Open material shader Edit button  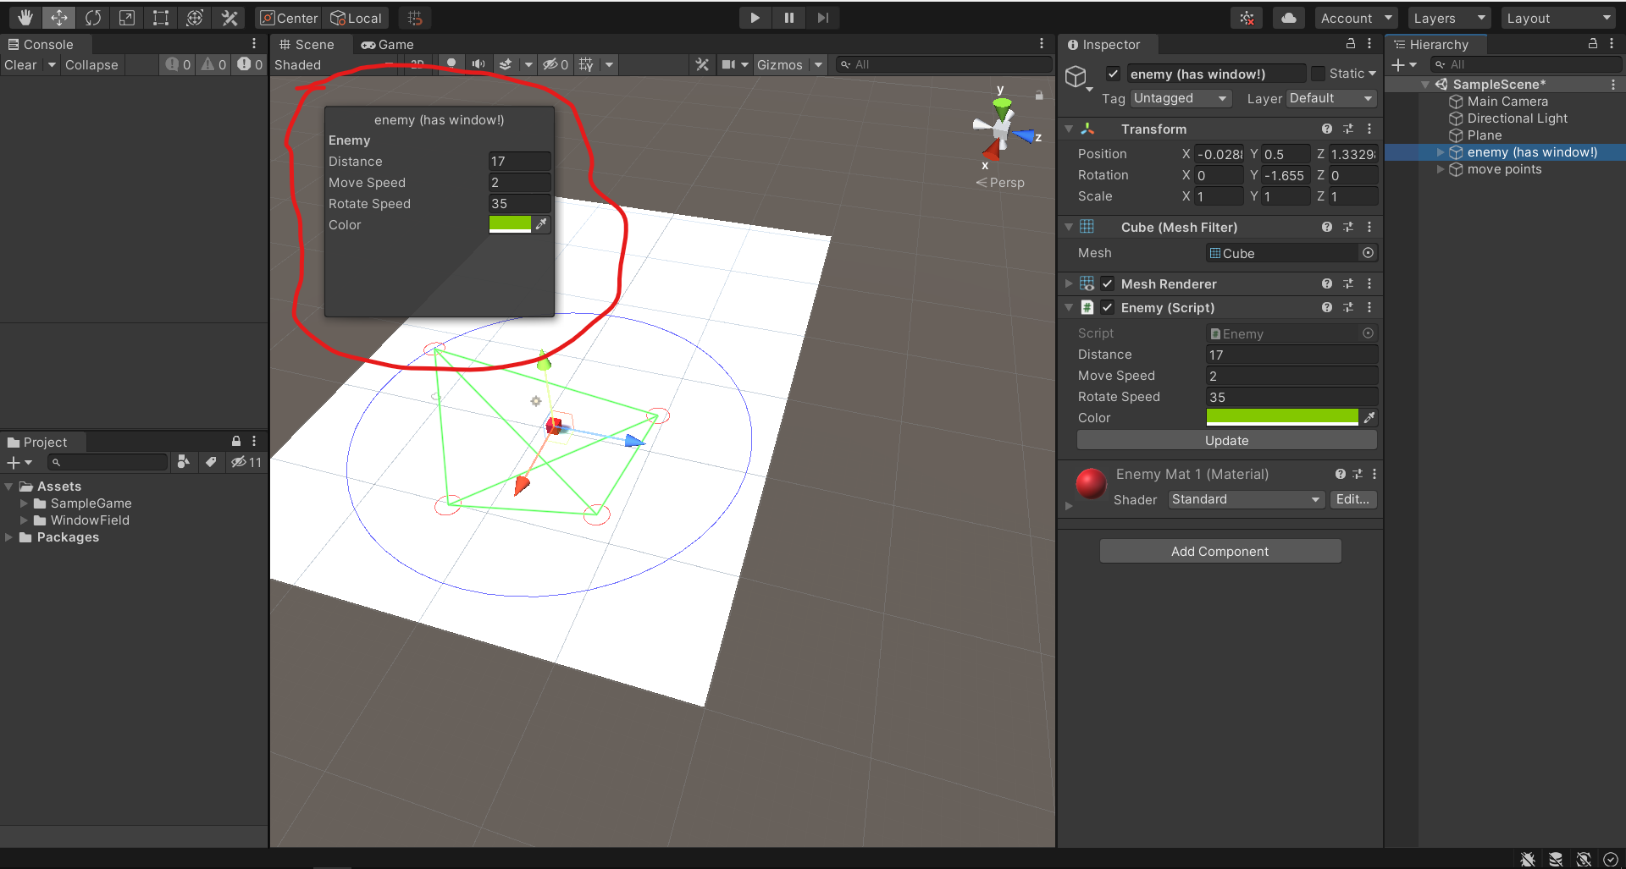[1352, 499]
